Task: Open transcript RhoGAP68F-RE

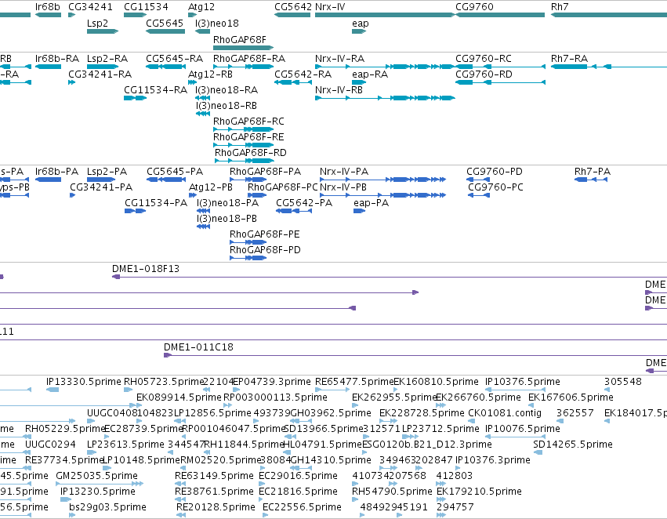Action: coord(248,137)
